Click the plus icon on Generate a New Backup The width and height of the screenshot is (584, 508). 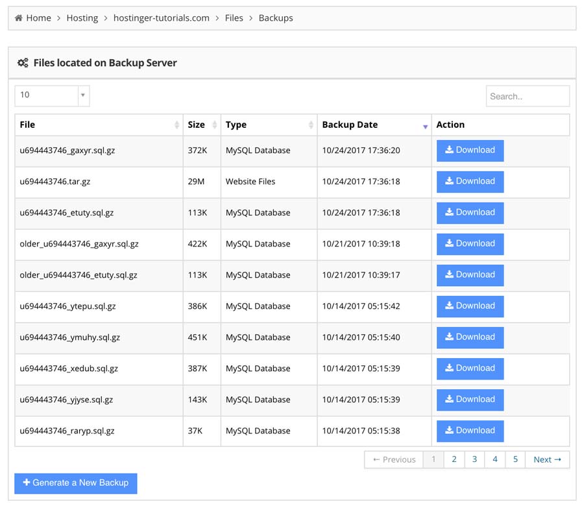26,483
